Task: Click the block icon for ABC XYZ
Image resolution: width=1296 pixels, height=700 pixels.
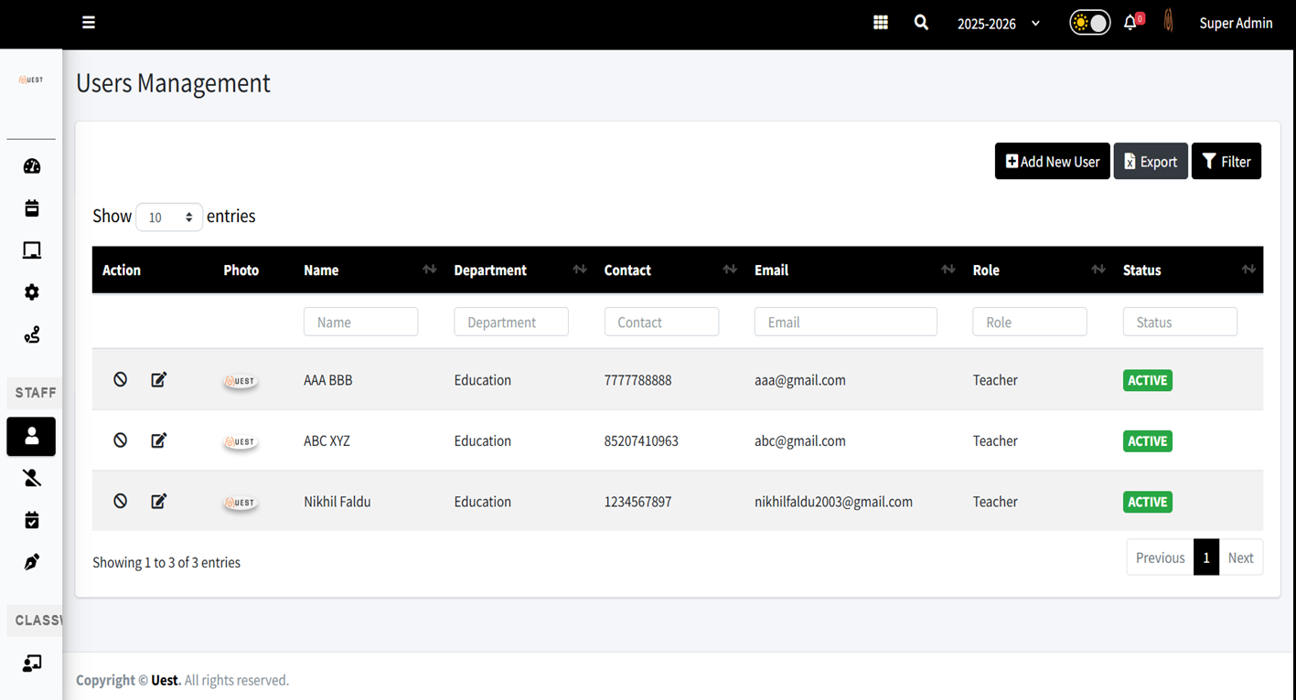Action: coord(121,440)
